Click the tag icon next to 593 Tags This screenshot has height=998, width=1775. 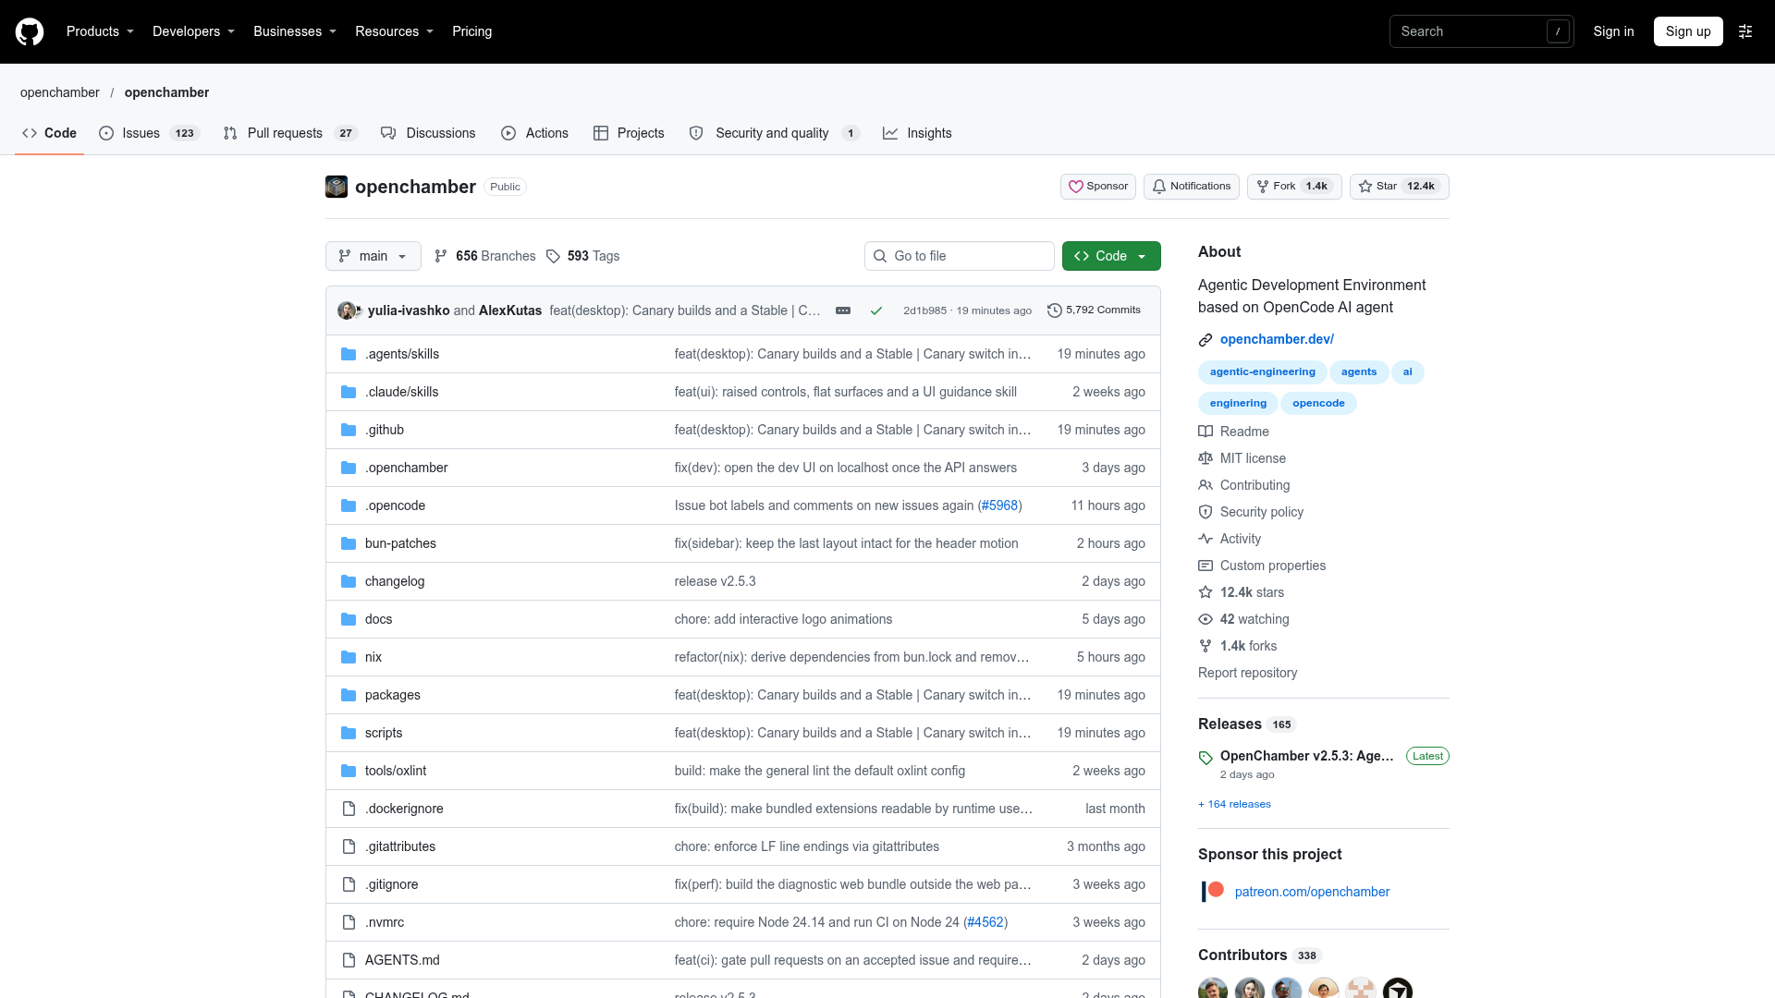coord(553,256)
